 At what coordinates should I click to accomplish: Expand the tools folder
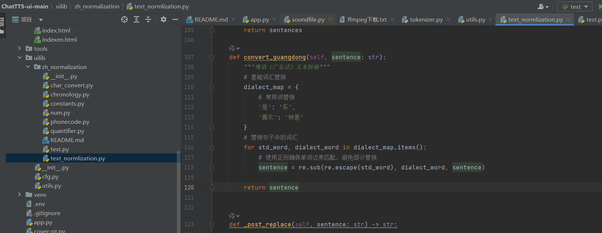(19, 49)
